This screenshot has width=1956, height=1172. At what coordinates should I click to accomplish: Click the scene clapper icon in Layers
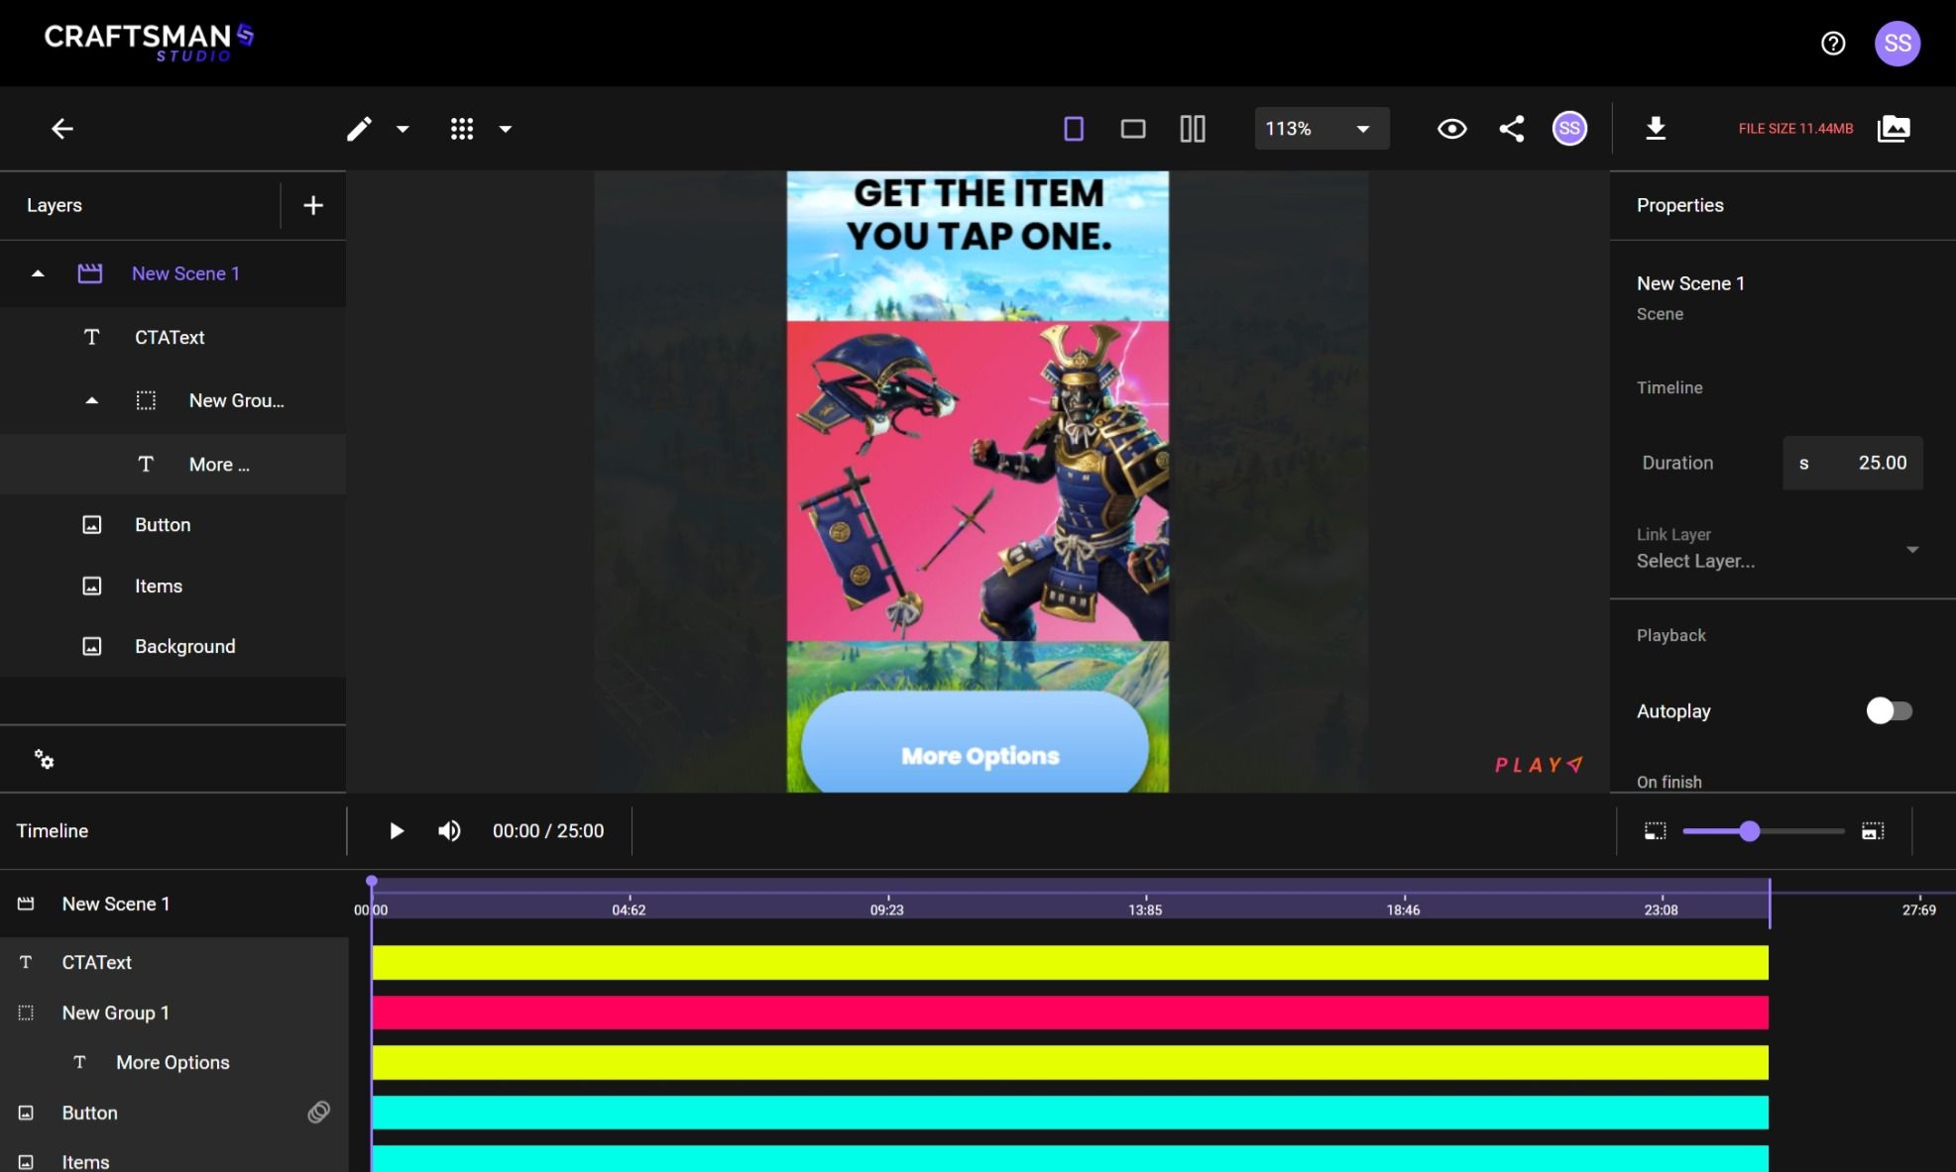point(90,273)
